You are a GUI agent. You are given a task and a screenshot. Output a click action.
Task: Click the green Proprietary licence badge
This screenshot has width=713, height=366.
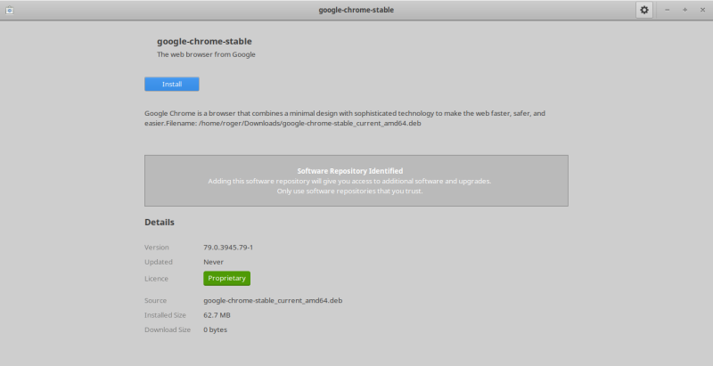coord(226,279)
